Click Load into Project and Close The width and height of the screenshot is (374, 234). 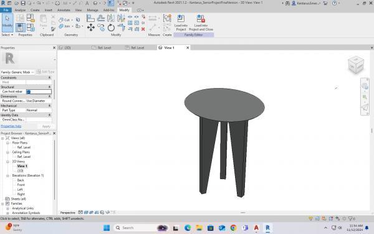pos(201,22)
